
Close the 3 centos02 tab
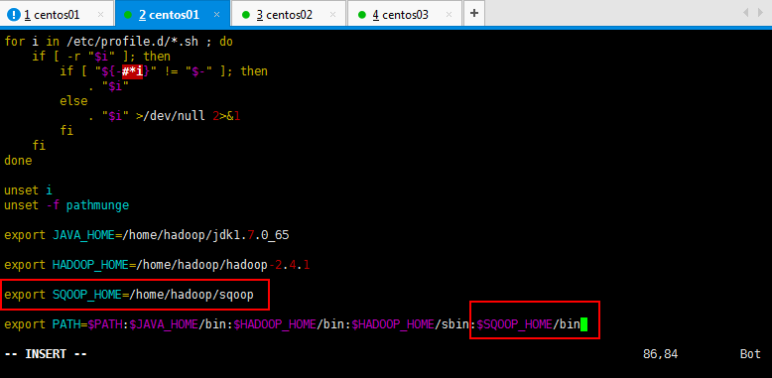(x=332, y=14)
